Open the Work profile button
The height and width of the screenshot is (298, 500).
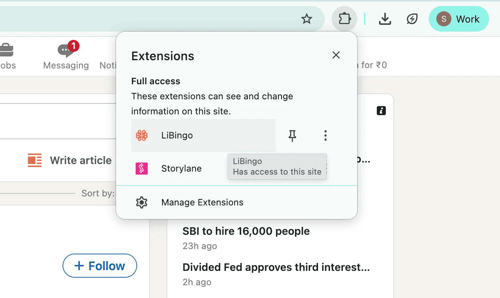pos(459,19)
